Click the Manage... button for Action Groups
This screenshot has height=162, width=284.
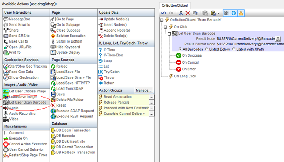tap(144, 90)
